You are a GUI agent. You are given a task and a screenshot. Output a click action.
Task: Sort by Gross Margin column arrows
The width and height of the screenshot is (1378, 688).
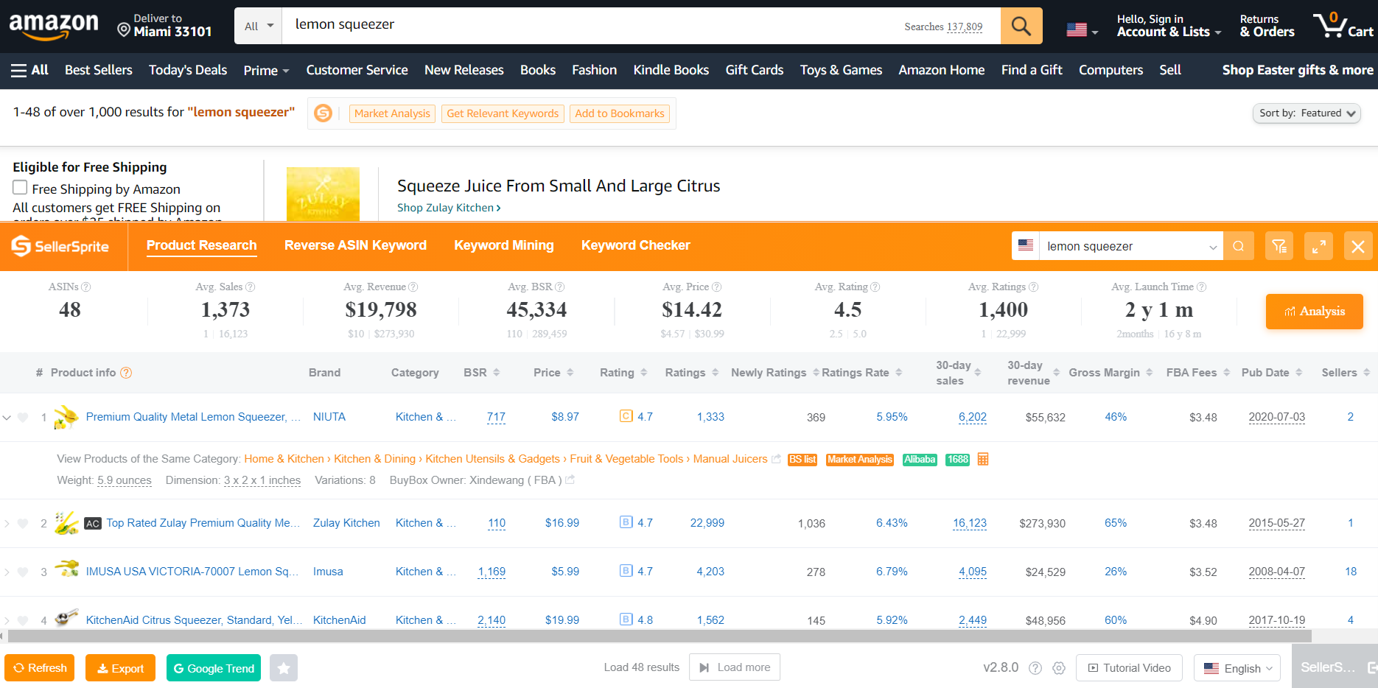(x=1149, y=373)
